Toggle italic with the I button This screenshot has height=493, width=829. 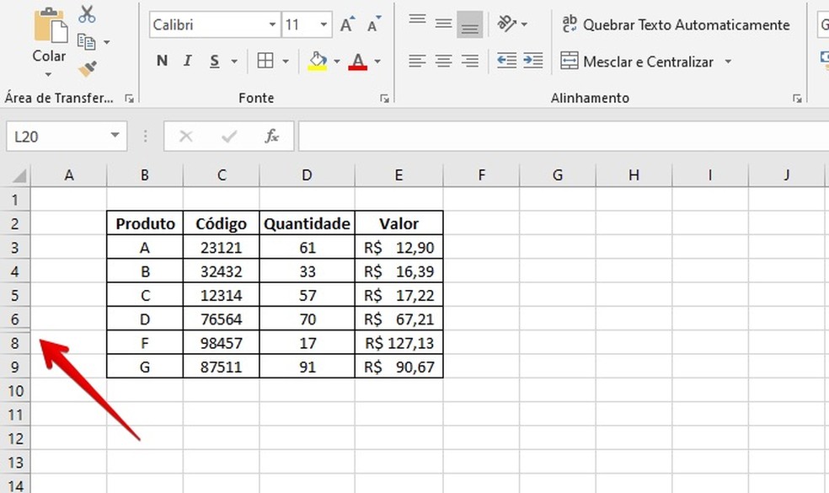click(186, 62)
